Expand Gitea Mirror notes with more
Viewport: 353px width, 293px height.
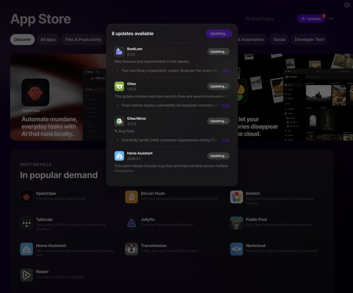click(x=226, y=140)
